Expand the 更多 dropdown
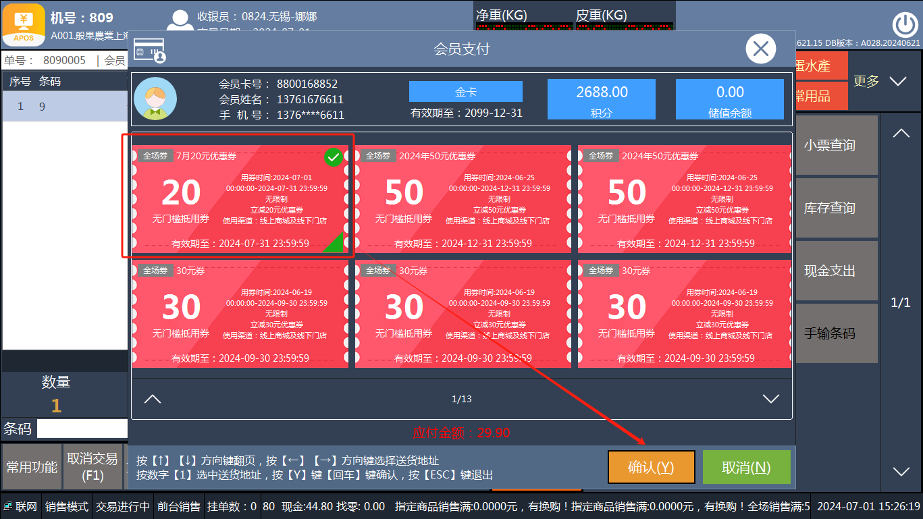This screenshot has height=519, width=923. tap(880, 81)
